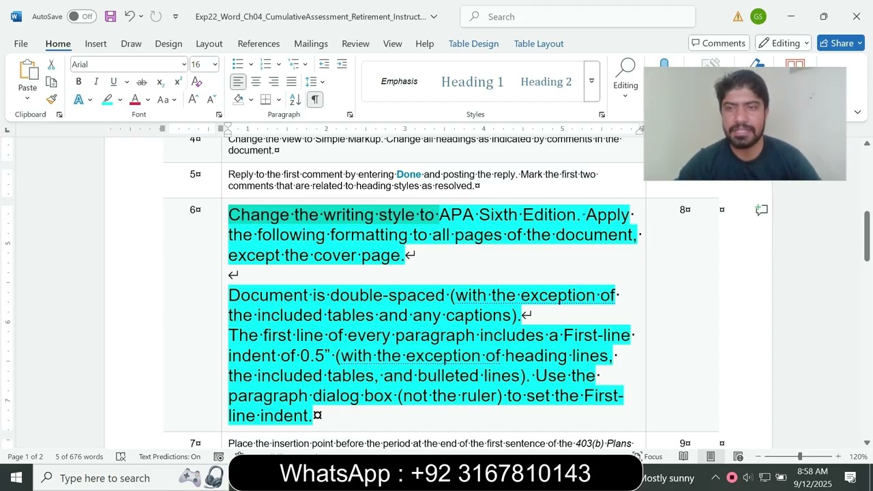Viewport: 873px width, 491px height.
Task: Align the paragraph to the right
Action: pos(273,82)
